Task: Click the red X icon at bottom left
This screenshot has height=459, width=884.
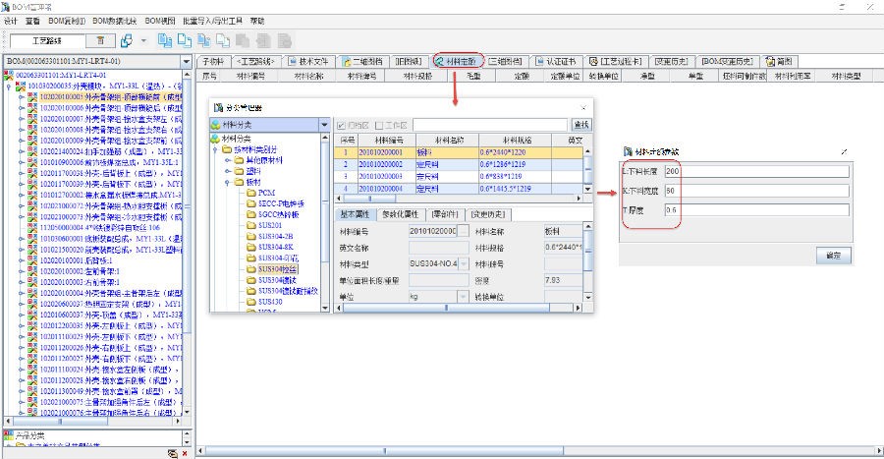Action: point(184,453)
